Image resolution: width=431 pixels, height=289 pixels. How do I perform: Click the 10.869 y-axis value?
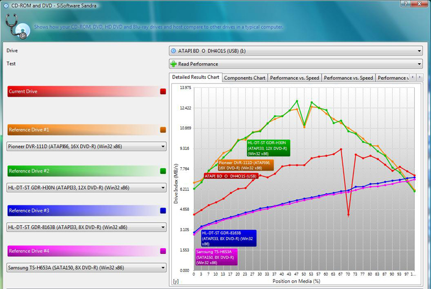[185, 128]
